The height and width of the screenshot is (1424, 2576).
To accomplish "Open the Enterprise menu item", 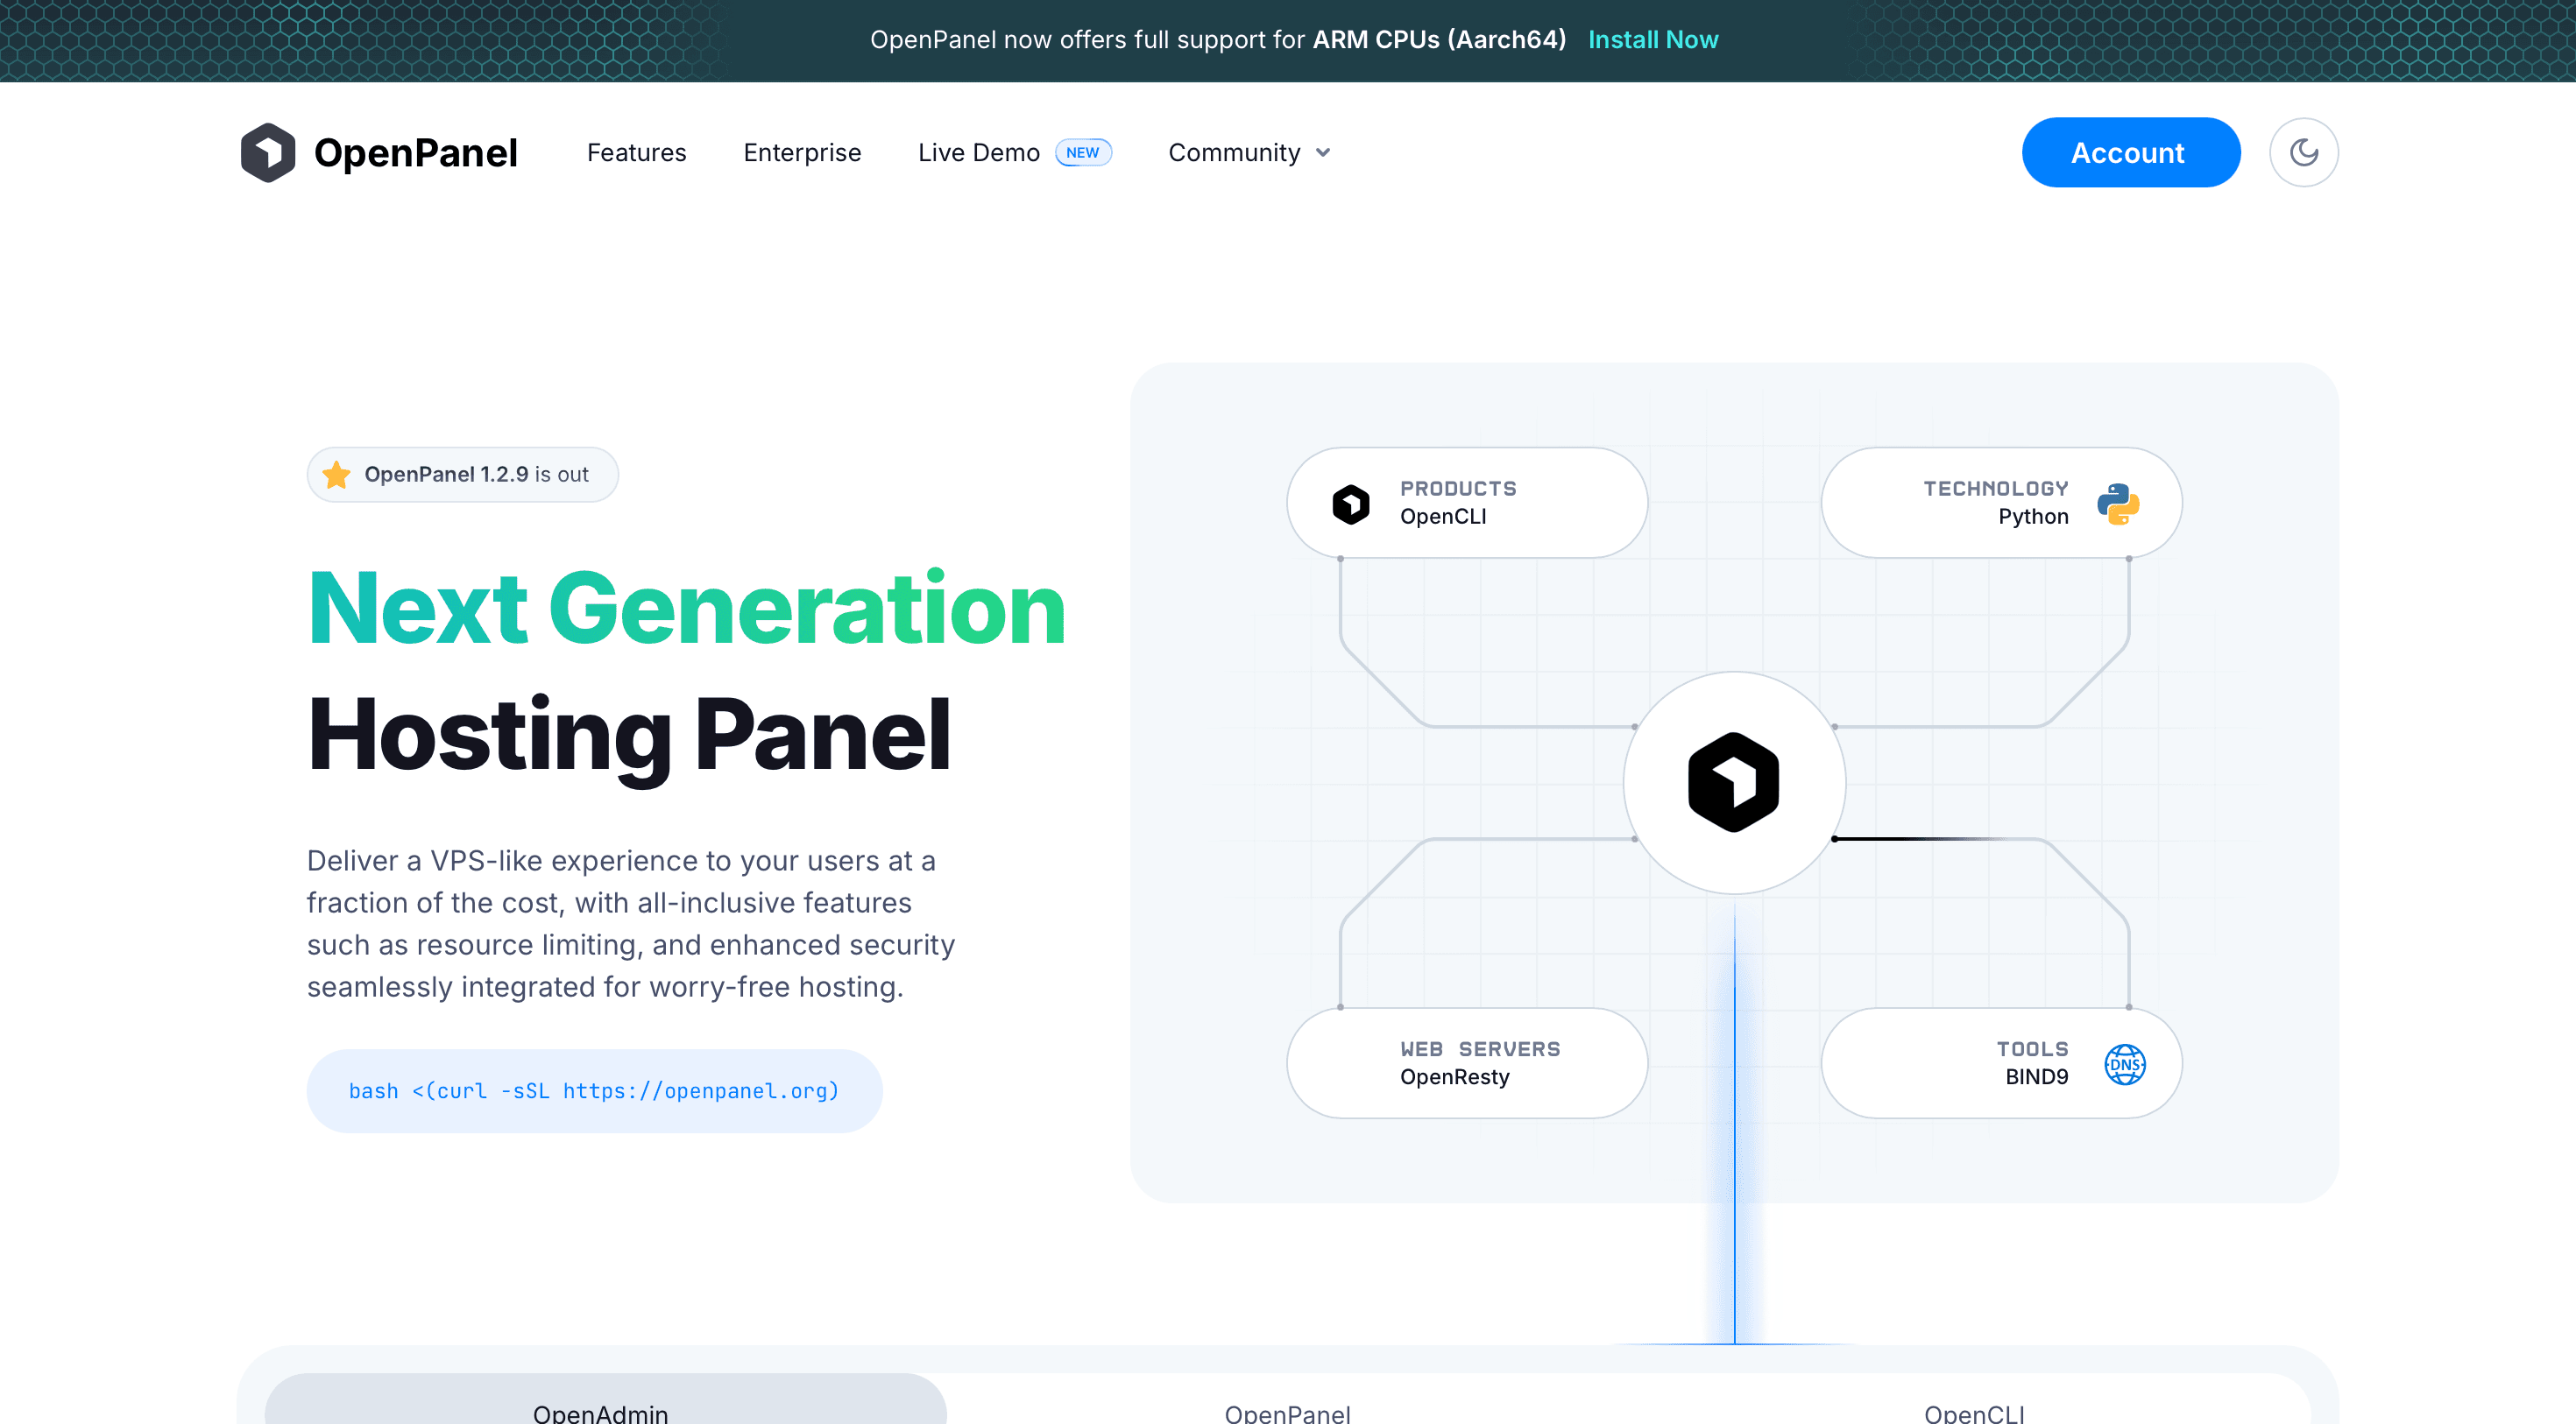I will pyautogui.click(x=802, y=153).
